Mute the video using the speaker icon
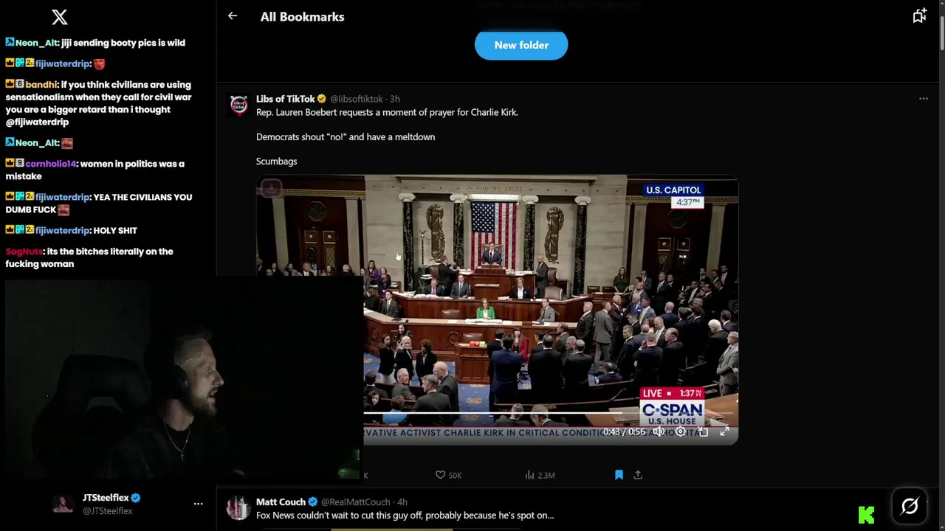This screenshot has width=945, height=531. 659,431
